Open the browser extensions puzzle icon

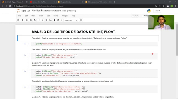point(168,6)
